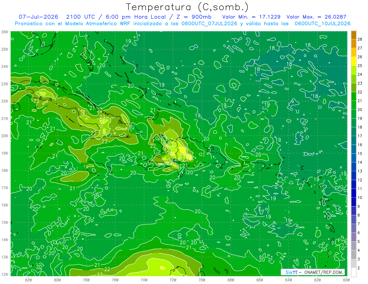Click the dark blue swatch between 10 and 11
Image resolution: width=368 pixels, height=284 pixels.
354,193
